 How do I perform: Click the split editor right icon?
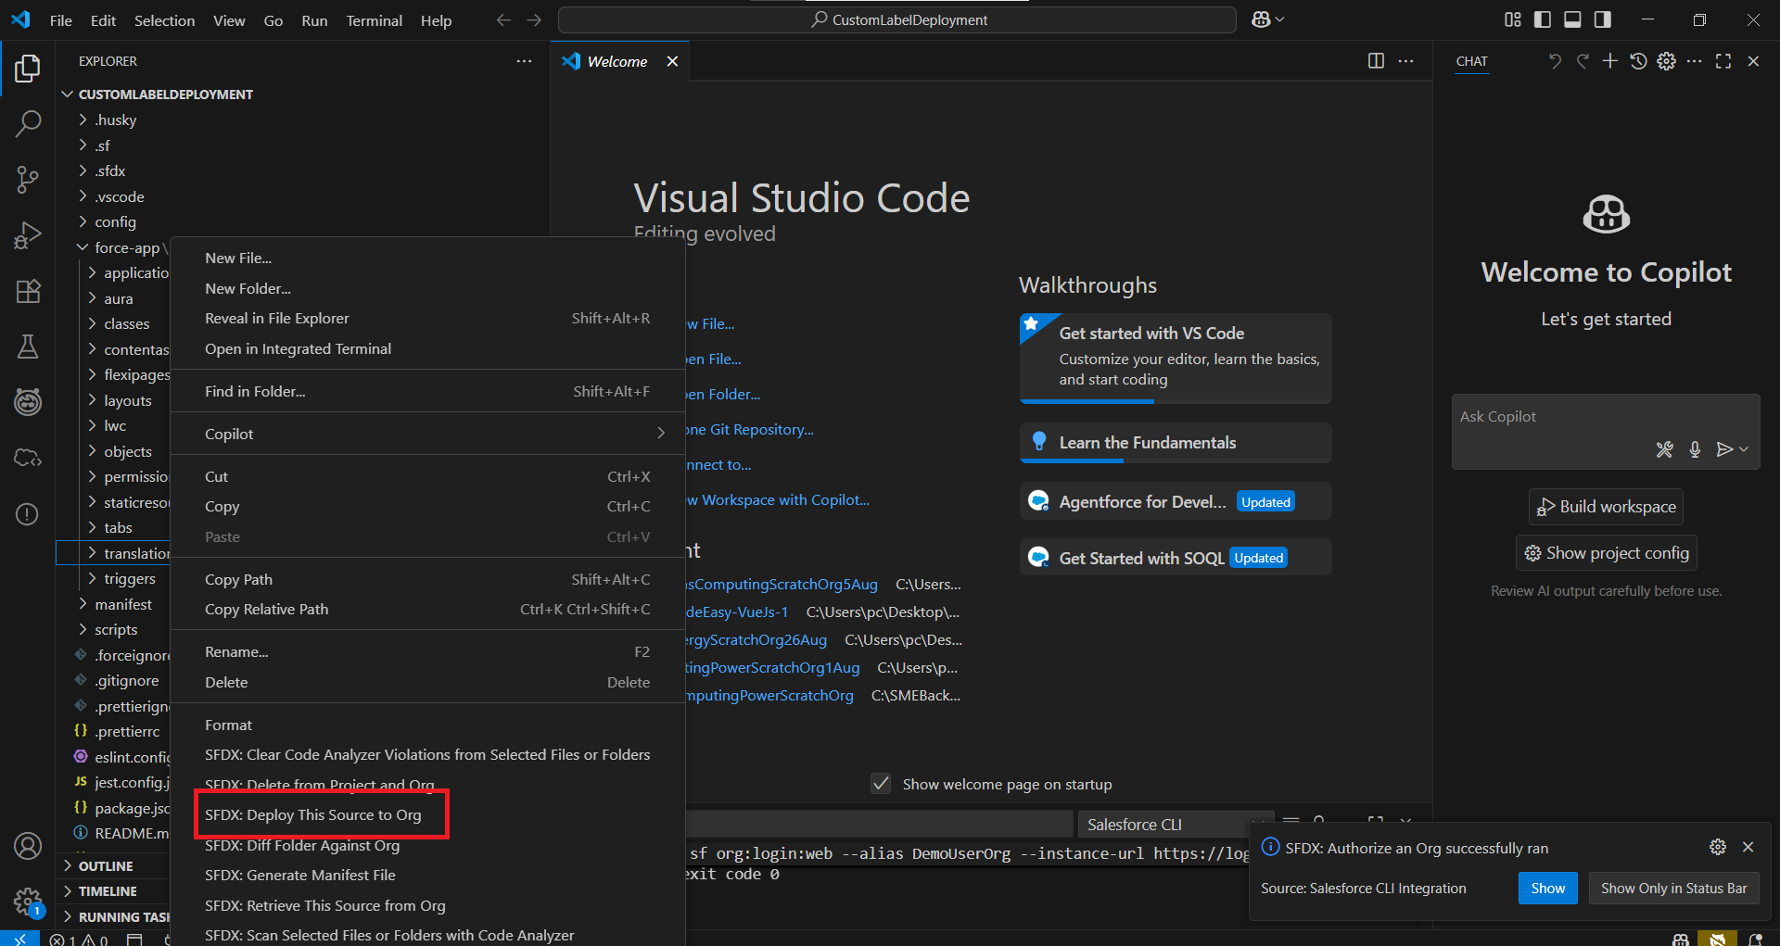click(1376, 61)
